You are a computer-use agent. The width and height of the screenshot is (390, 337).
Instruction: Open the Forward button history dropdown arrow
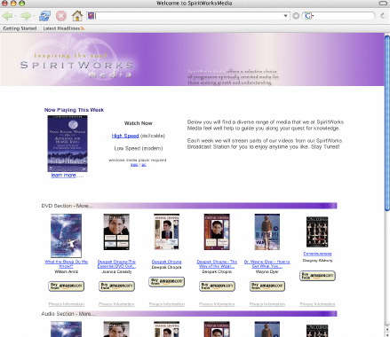33,16
